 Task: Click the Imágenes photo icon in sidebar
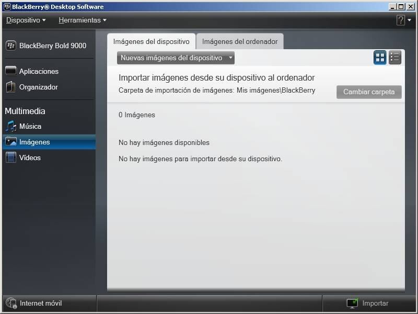coord(11,142)
